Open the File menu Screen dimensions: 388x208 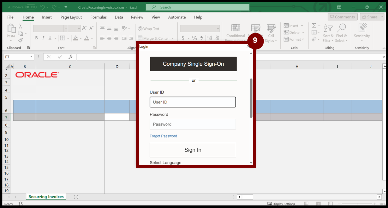coord(10,17)
